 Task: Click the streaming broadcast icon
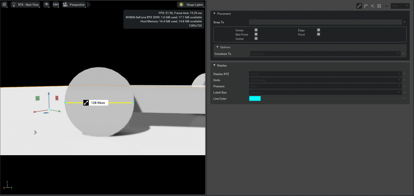(56, 4)
